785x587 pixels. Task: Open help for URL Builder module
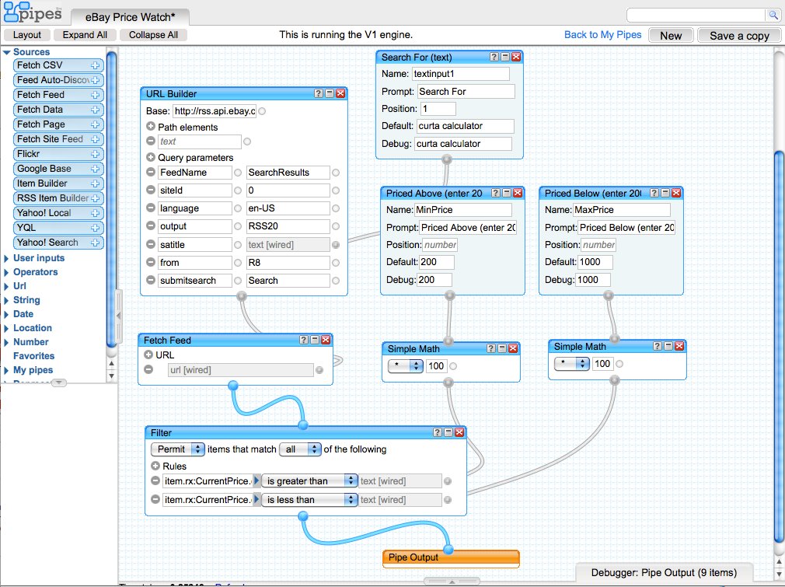coord(319,93)
